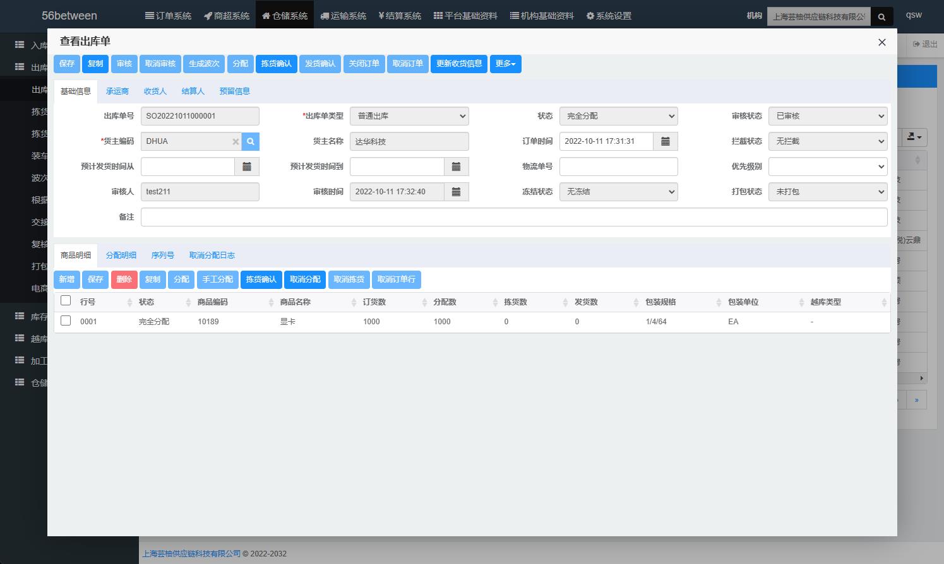Switch to the 承运商 tab
Image resolution: width=944 pixels, height=564 pixels.
tap(117, 91)
